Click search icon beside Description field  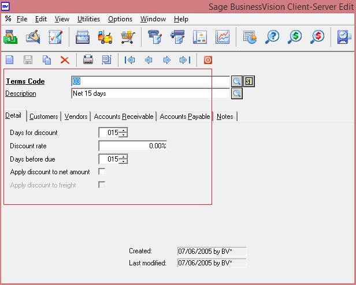pyautogui.click(x=237, y=93)
